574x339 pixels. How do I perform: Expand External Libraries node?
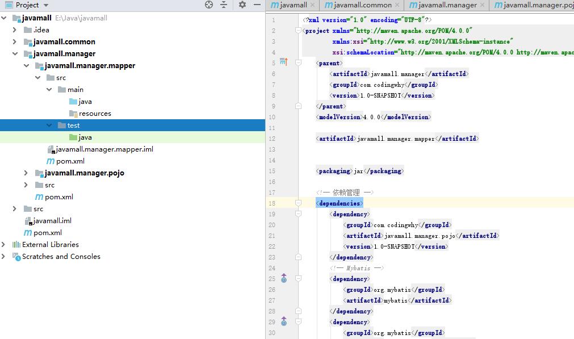coord(4,245)
